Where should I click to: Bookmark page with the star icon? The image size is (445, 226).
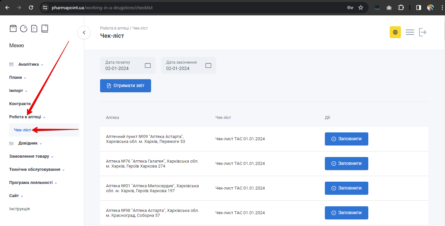pyautogui.click(x=361, y=8)
